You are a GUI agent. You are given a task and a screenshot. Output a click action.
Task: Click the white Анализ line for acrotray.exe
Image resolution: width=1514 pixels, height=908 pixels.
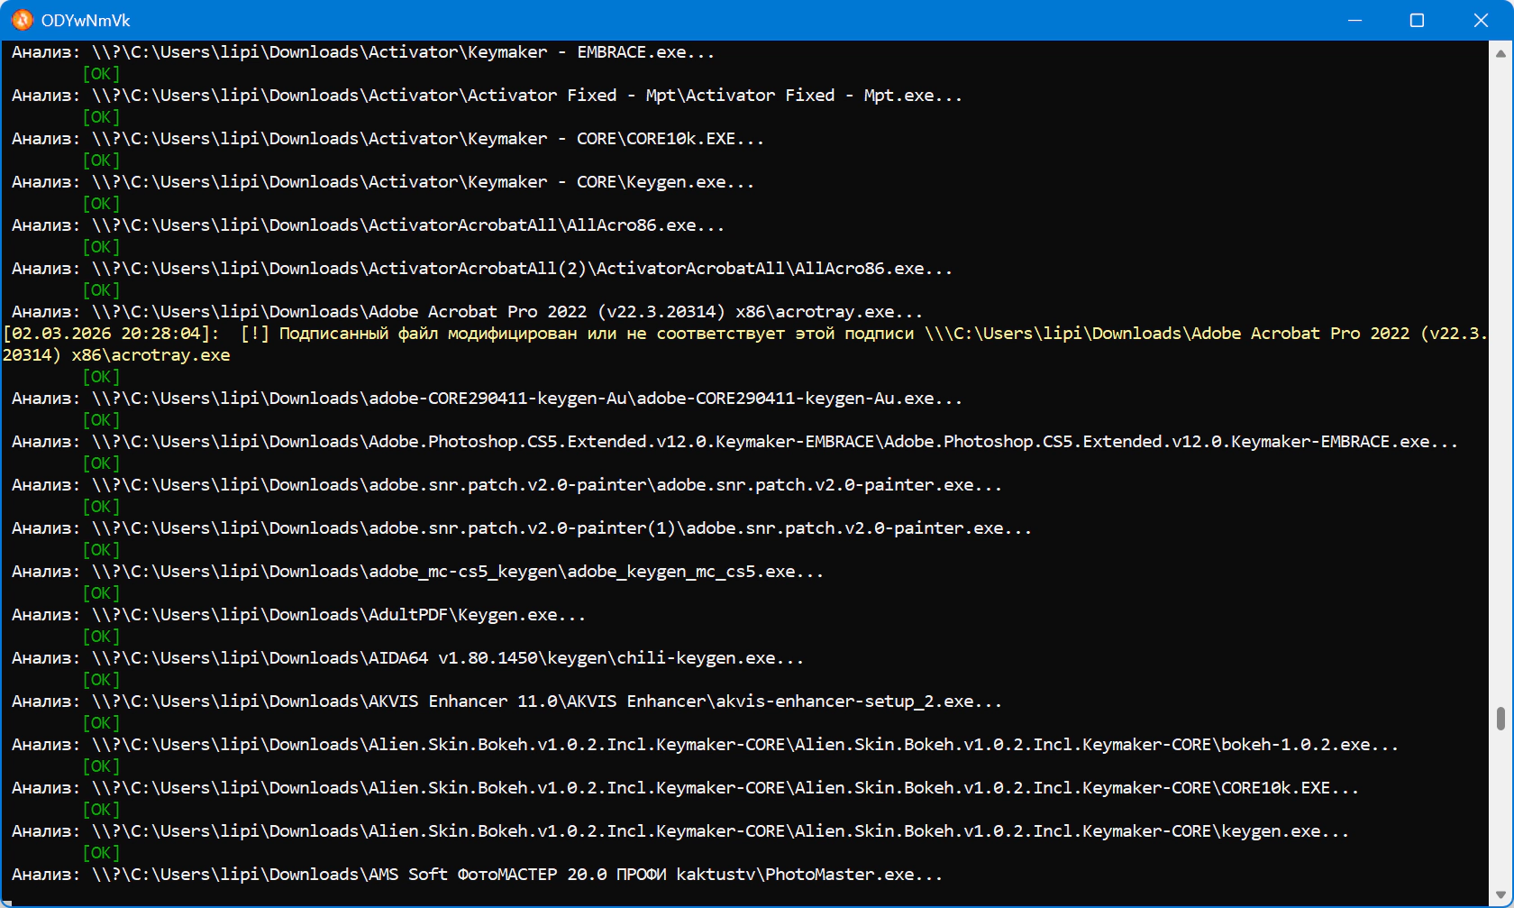(x=467, y=312)
